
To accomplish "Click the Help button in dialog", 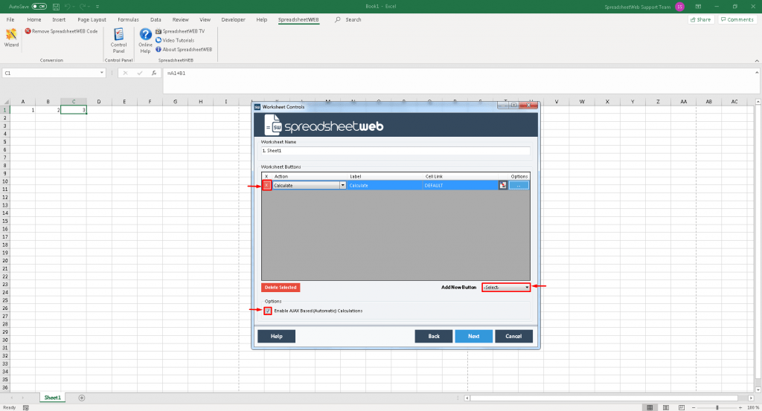I will (277, 336).
